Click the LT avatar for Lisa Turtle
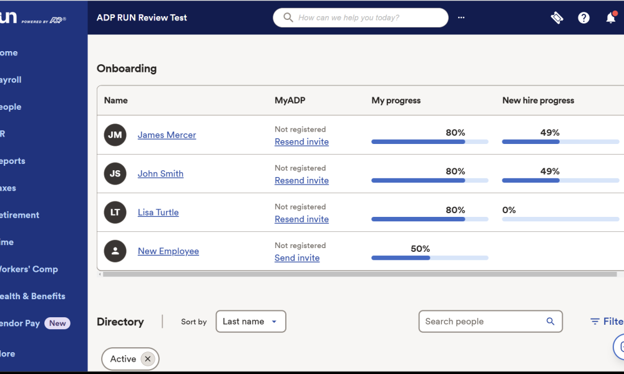This screenshot has height=374, width=624. (x=115, y=213)
